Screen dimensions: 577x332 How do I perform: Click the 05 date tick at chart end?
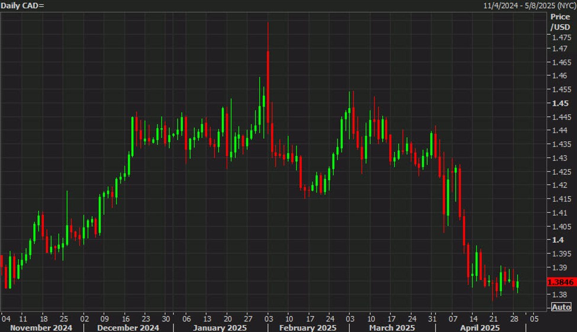click(x=534, y=318)
